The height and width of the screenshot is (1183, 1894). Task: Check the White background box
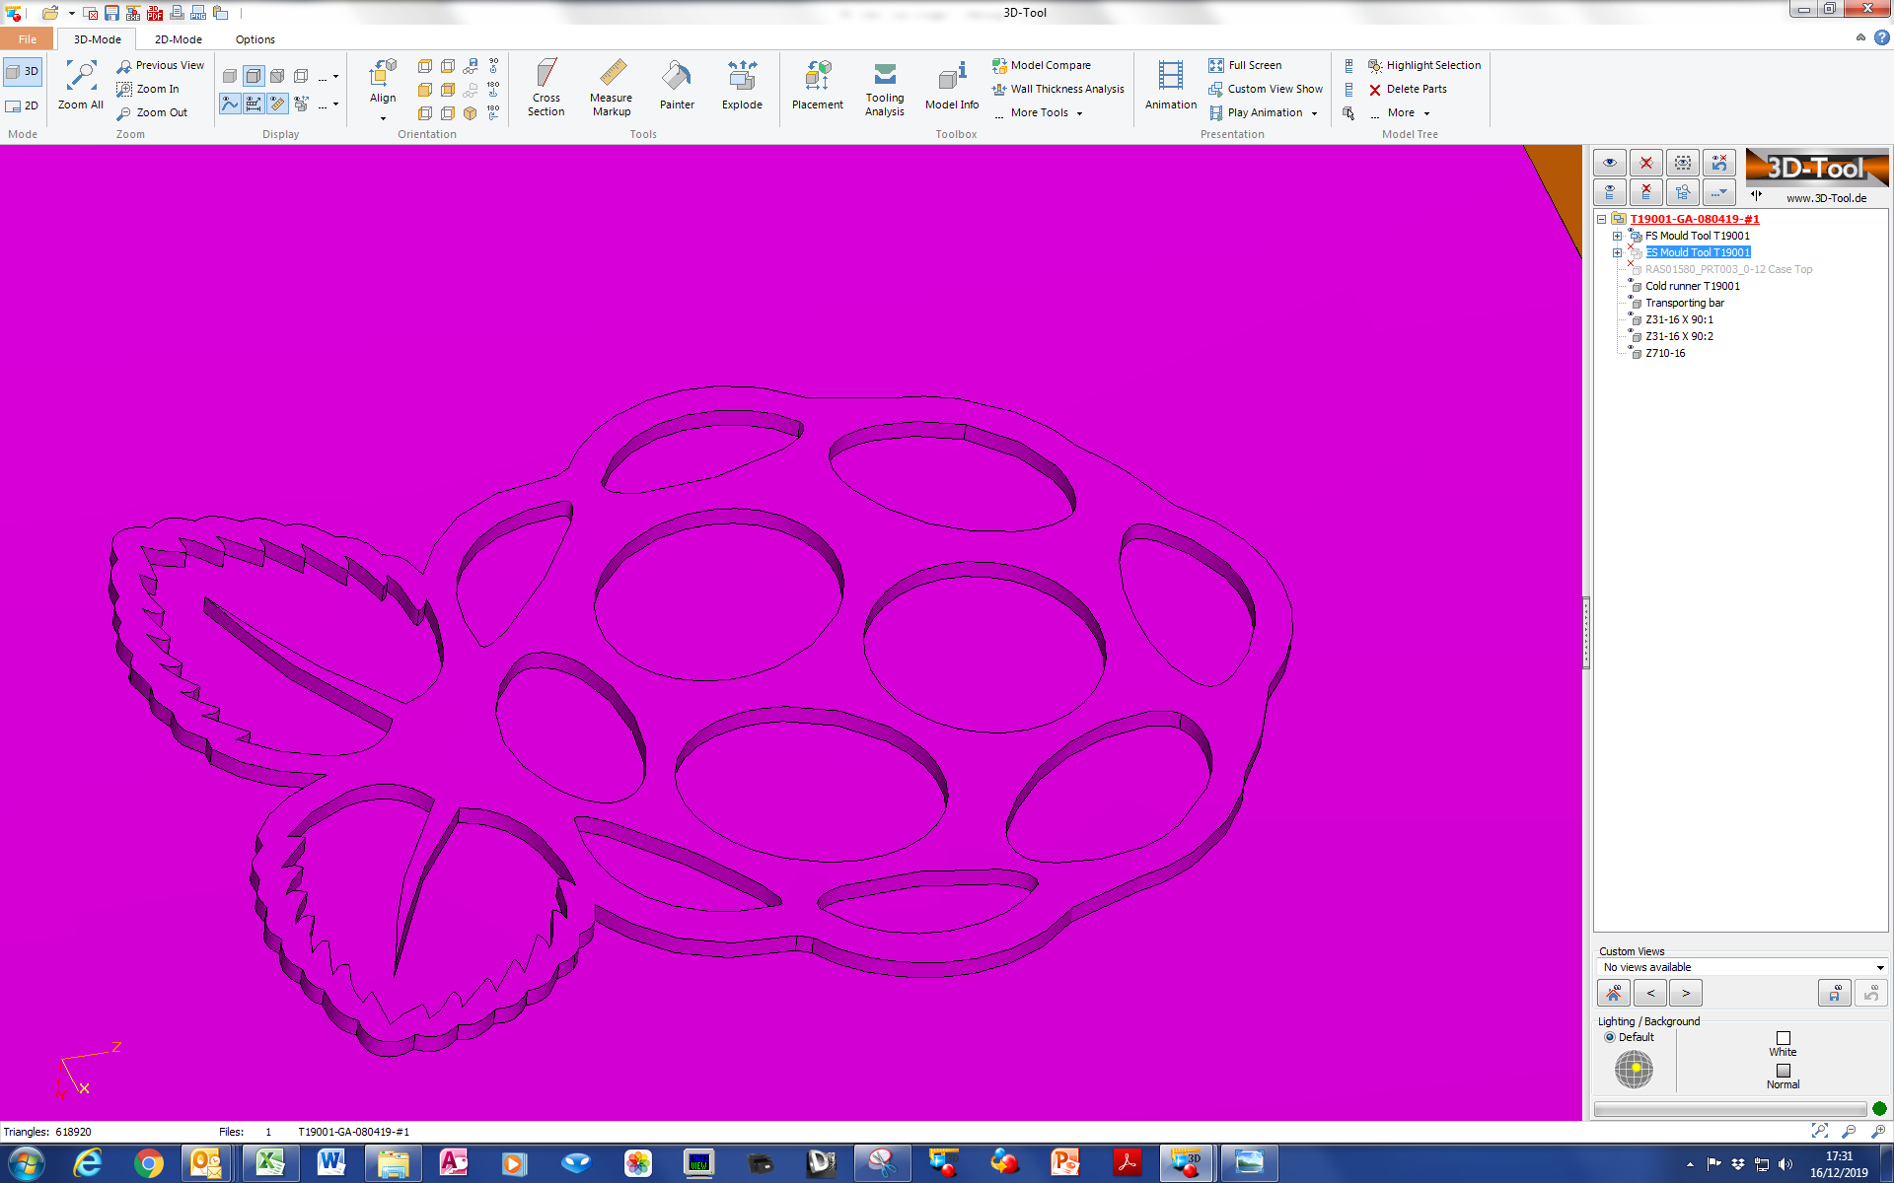(1783, 1038)
